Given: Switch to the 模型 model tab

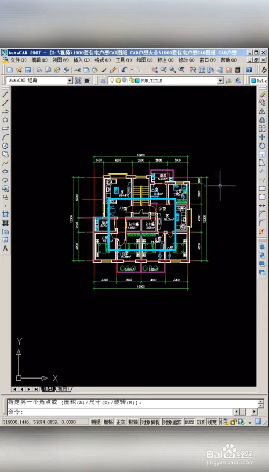Looking at the screenshot, I should 48,389.
